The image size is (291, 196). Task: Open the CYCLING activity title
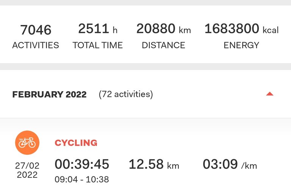tap(76, 143)
